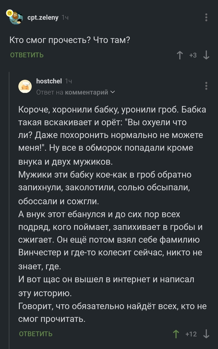Tap the +12 rating counter
The height and width of the screenshot is (349, 218).
pos(191,334)
